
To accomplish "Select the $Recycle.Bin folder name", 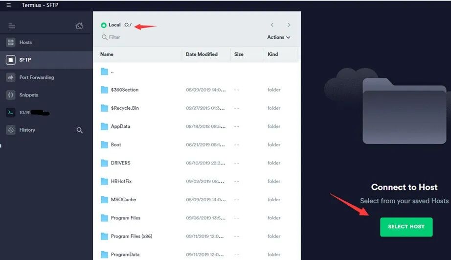I will point(125,108).
